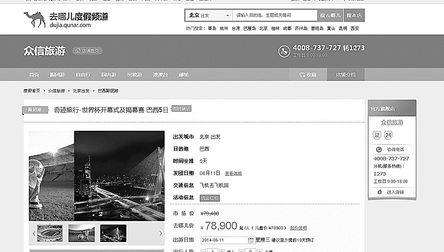Go to 度假首页 breadcrumb
The image size is (444, 252).
coord(32,91)
